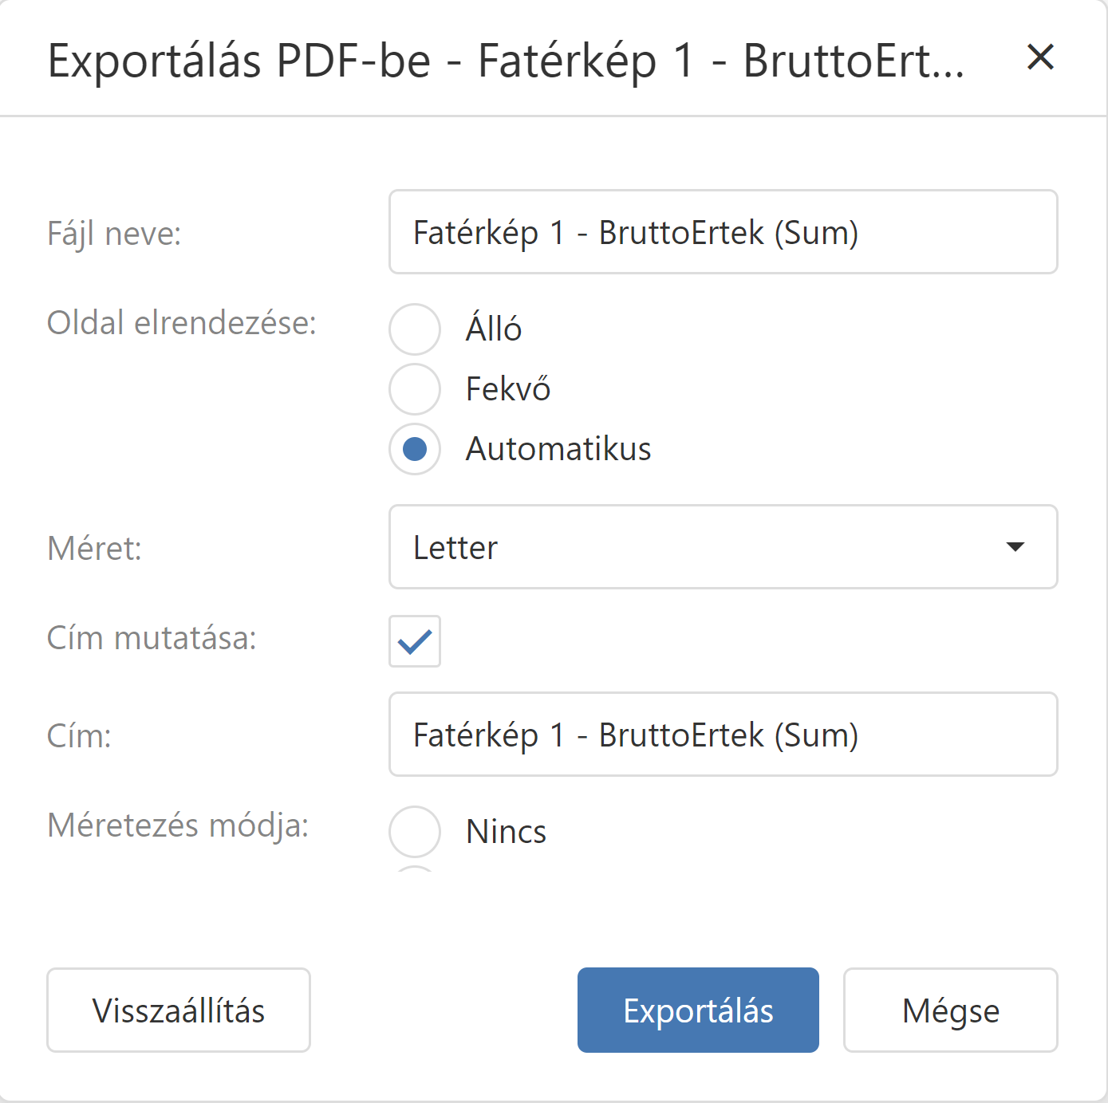Screen dimensions: 1108x1103
Task: Select the Automatikus layout radio button
Action: [x=415, y=449]
